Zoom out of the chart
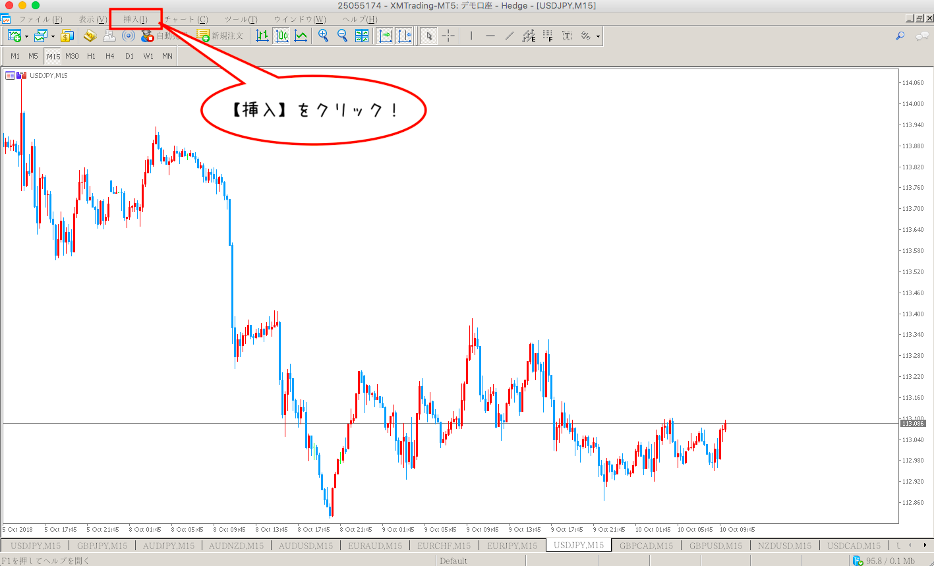This screenshot has height=566, width=934. click(342, 36)
